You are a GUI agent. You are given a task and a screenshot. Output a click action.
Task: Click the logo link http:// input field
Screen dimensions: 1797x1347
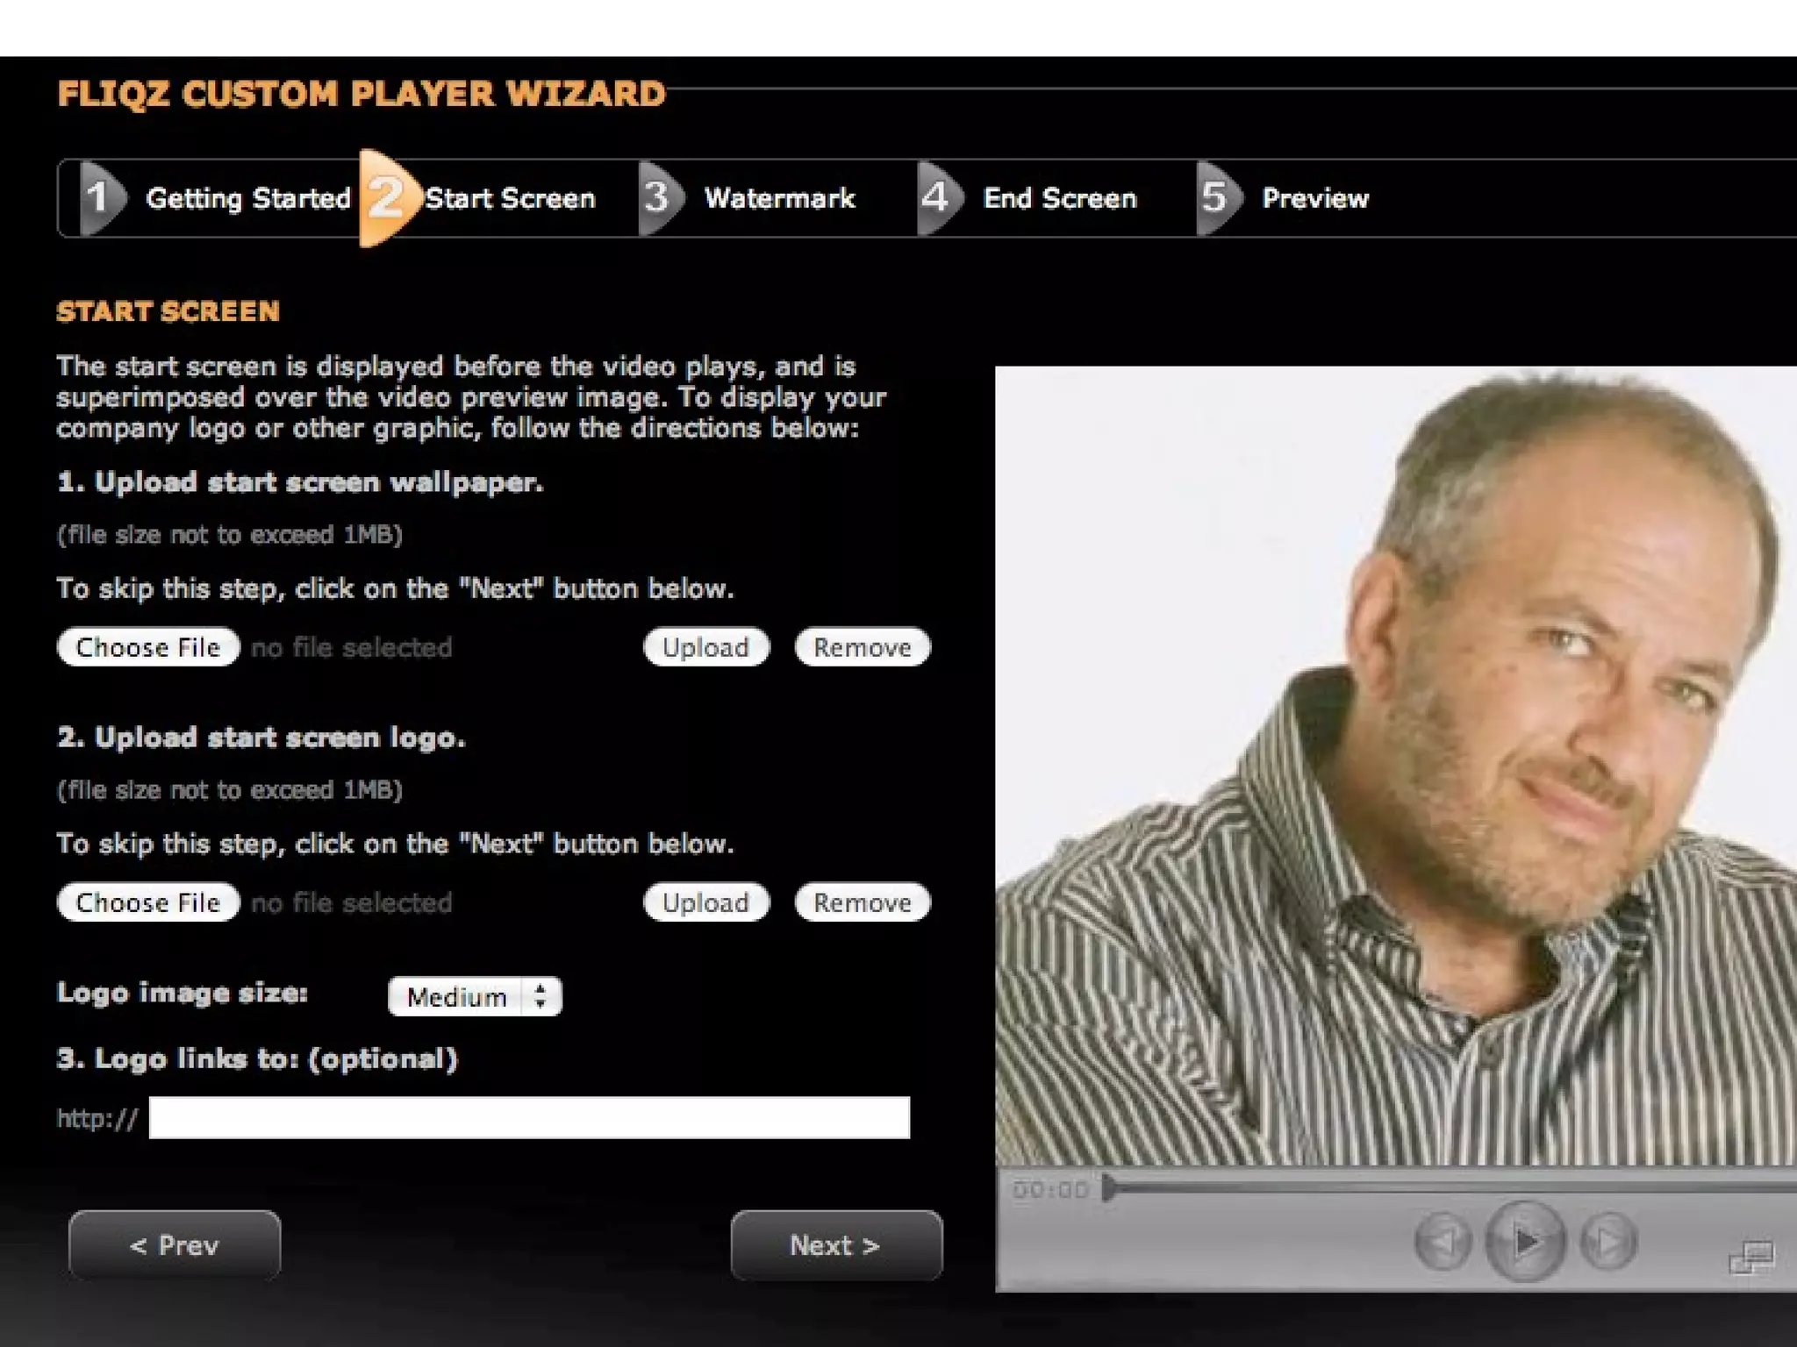(x=529, y=1118)
